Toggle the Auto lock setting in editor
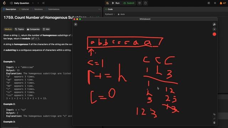The height and width of the screenshot is (128, 228). pos(121,14)
